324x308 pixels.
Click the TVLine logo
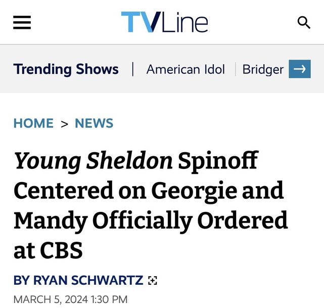point(164,22)
